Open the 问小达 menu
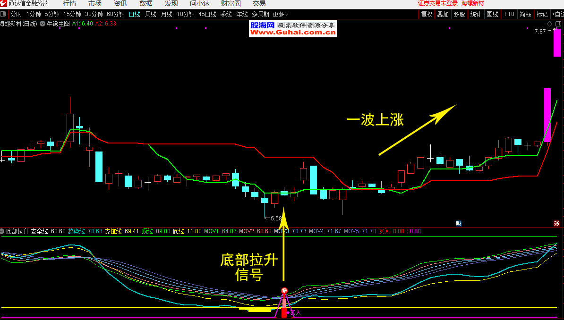Screen dimensions: 564x320 coord(200,3)
